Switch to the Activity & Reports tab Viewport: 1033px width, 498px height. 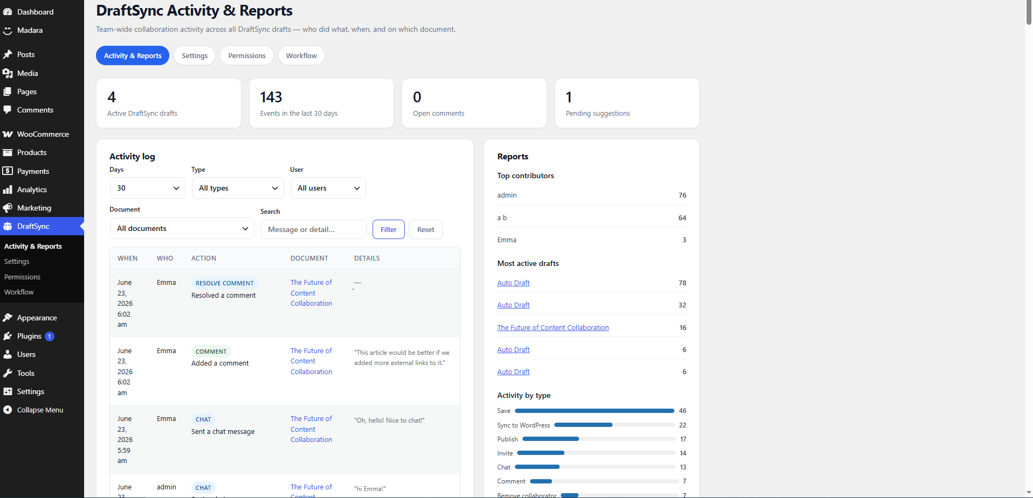tap(133, 55)
